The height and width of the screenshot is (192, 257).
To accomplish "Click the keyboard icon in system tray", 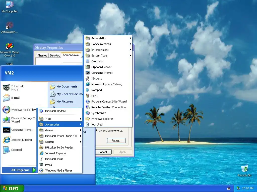I will [229, 188].
